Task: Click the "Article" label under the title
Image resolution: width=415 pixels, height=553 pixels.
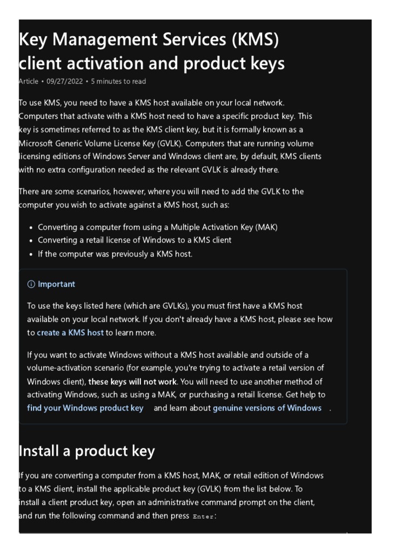Action: pos(29,82)
